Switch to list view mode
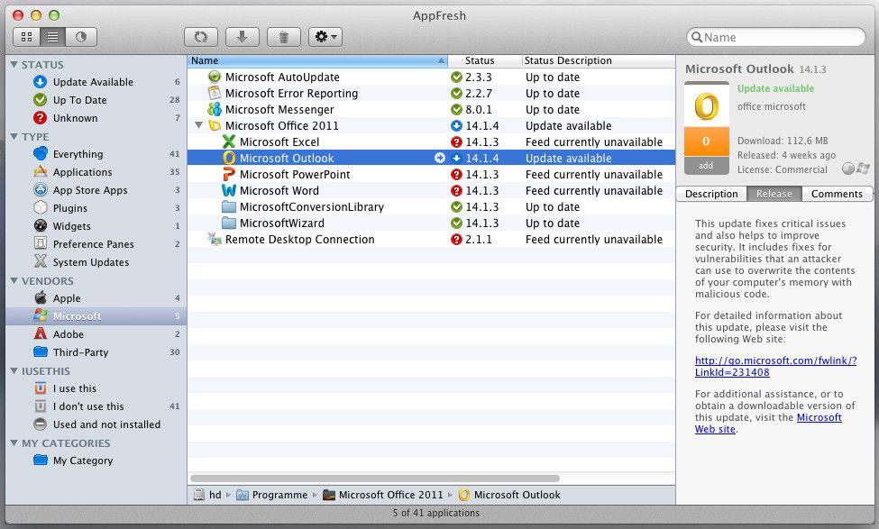 click(x=52, y=37)
